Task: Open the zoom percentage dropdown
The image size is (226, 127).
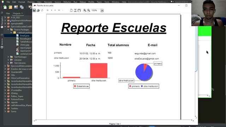Action: [x=102, y=10]
